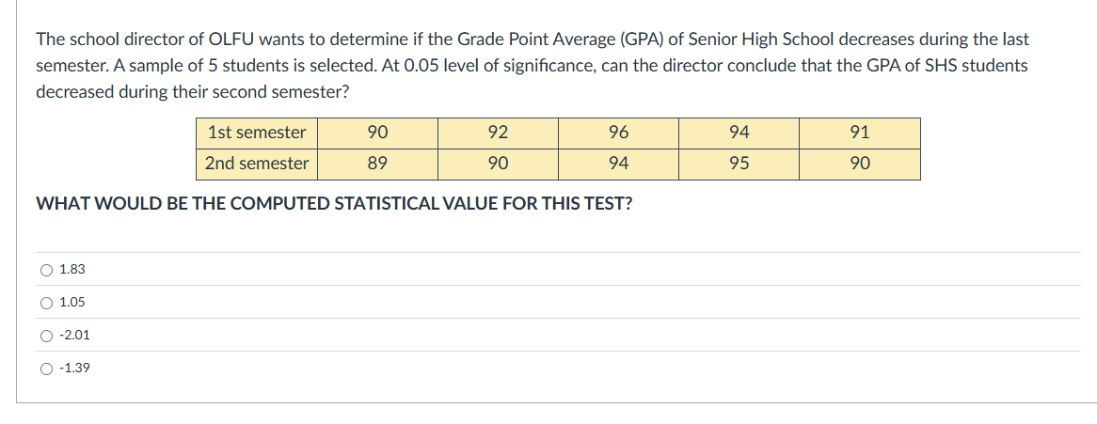Click the "2nd semester" row header cell
1097x424 pixels.
257,165
